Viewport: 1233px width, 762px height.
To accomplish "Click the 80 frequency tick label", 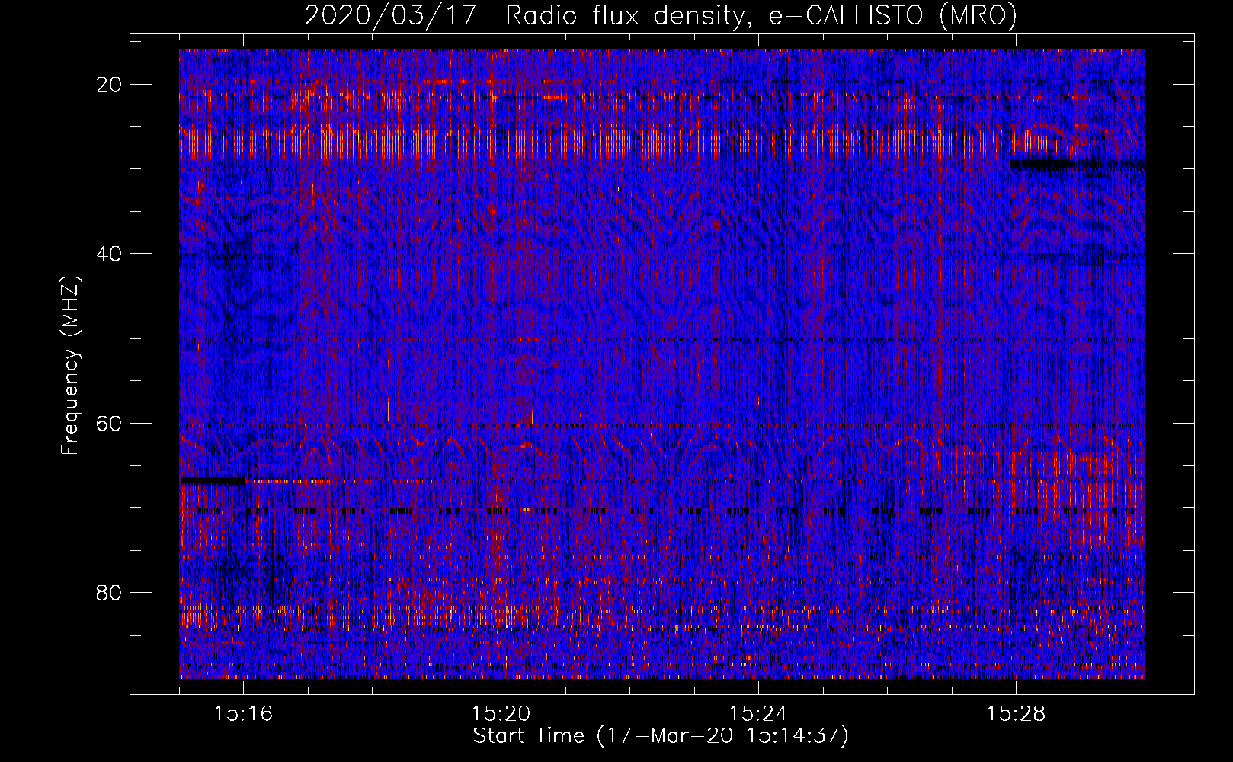I will pos(110,592).
